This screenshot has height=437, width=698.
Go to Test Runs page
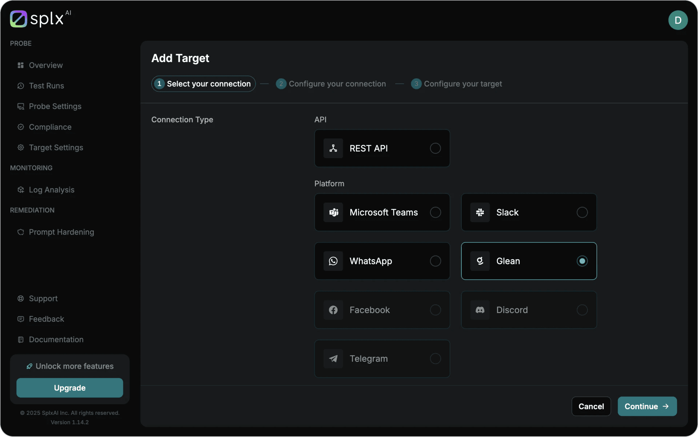pos(47,86)
